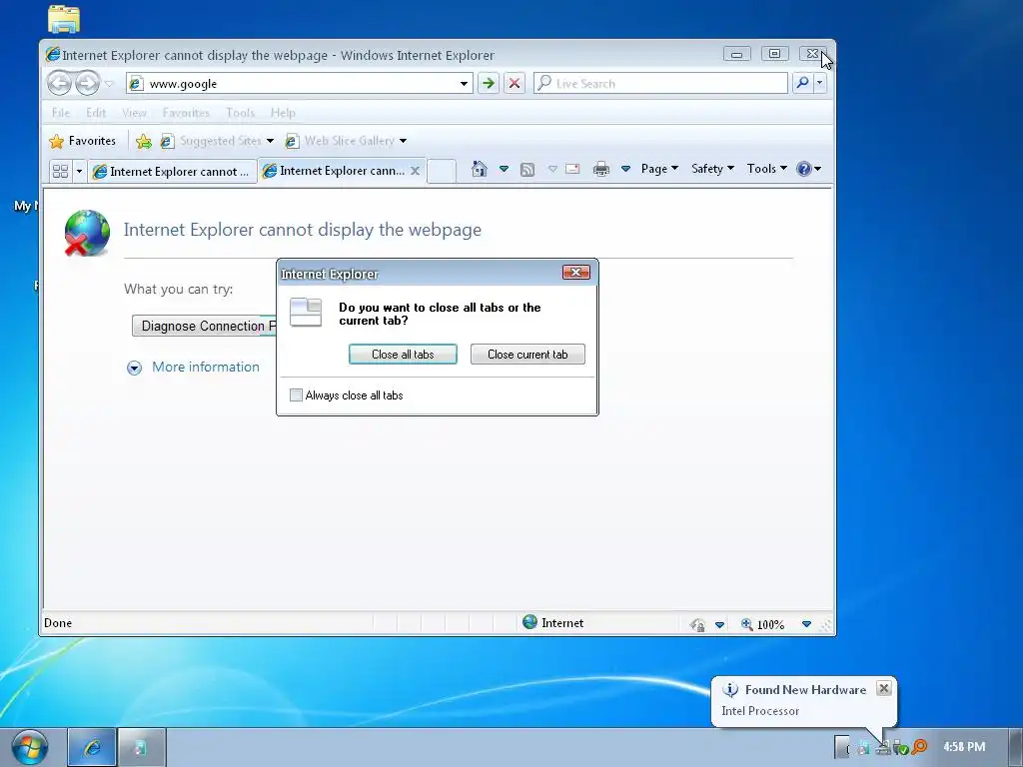1023x767 pixels.
Task: Expand the More information arrow icon
Action: pyautogui.click(x=135, y=368)
